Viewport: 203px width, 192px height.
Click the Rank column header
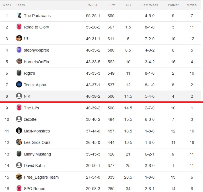pos(7,5)
